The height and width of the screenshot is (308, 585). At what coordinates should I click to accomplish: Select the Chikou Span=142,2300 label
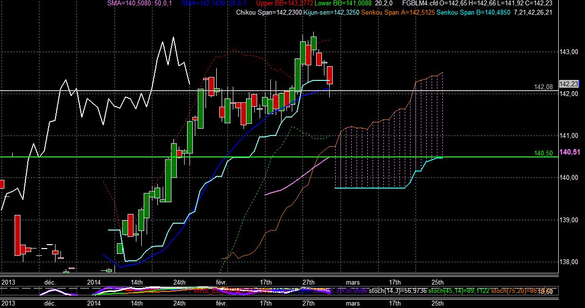(269, 13)
